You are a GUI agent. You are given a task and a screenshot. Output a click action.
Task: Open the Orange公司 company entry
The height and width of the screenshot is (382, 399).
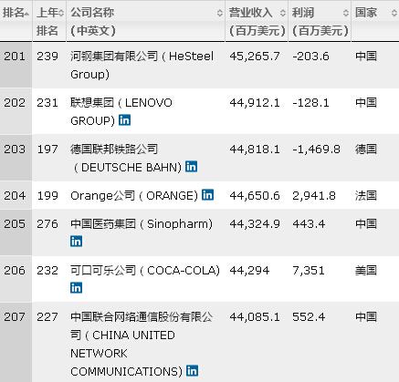click(x=134, y=195)
